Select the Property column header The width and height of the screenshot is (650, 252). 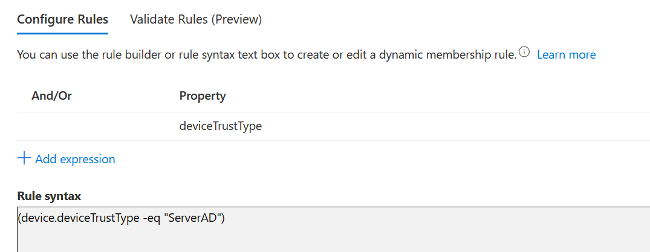(203, 95)
